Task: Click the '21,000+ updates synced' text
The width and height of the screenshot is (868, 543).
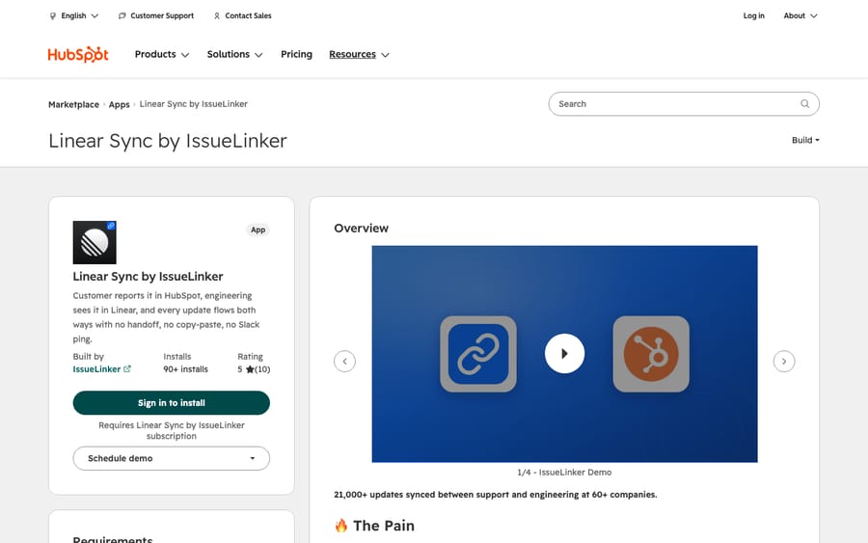Action: [x=496, y=494]
